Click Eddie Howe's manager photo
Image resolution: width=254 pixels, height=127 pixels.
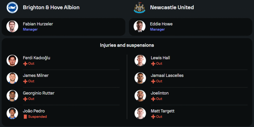click(139, 27)
